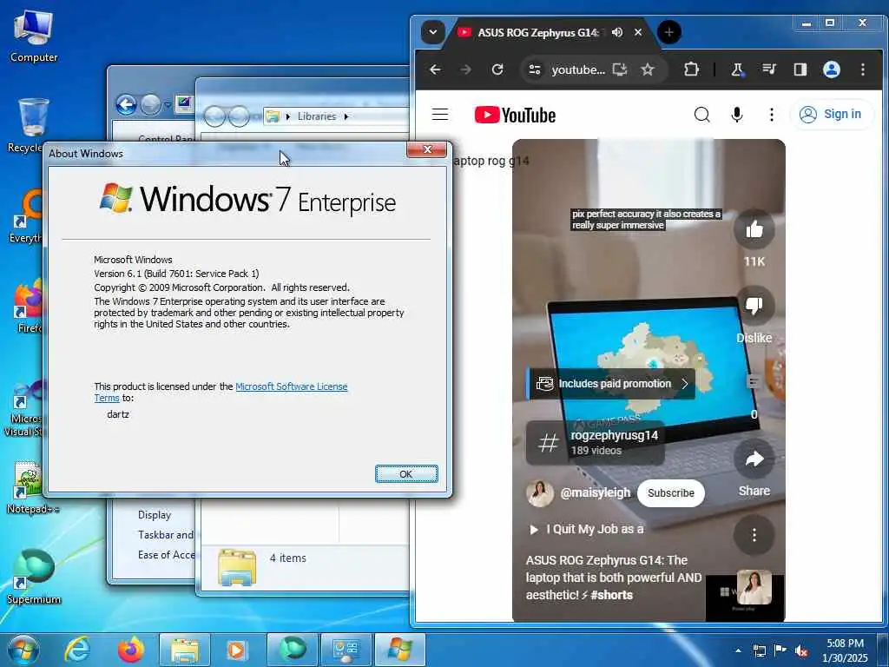Mute the ASUS ROG Zephyrus tab audio

617,32
